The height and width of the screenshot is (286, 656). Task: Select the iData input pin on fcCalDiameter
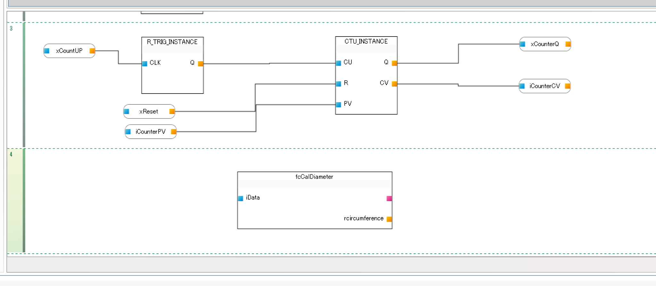(x=241, y=198)
